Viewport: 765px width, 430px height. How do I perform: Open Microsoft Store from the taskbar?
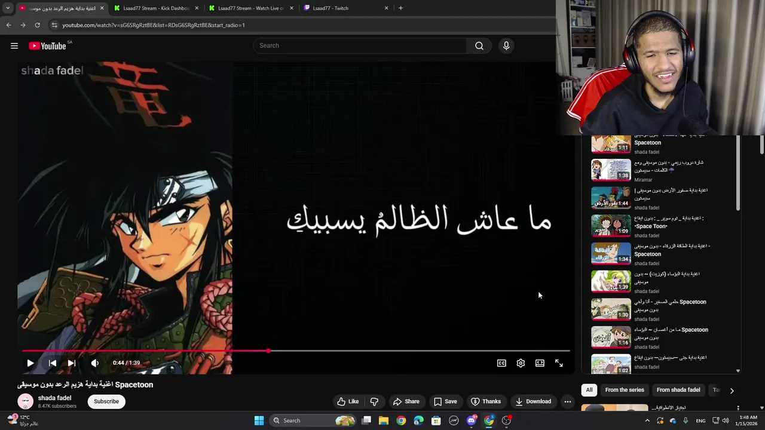click(x=436, y=420)
